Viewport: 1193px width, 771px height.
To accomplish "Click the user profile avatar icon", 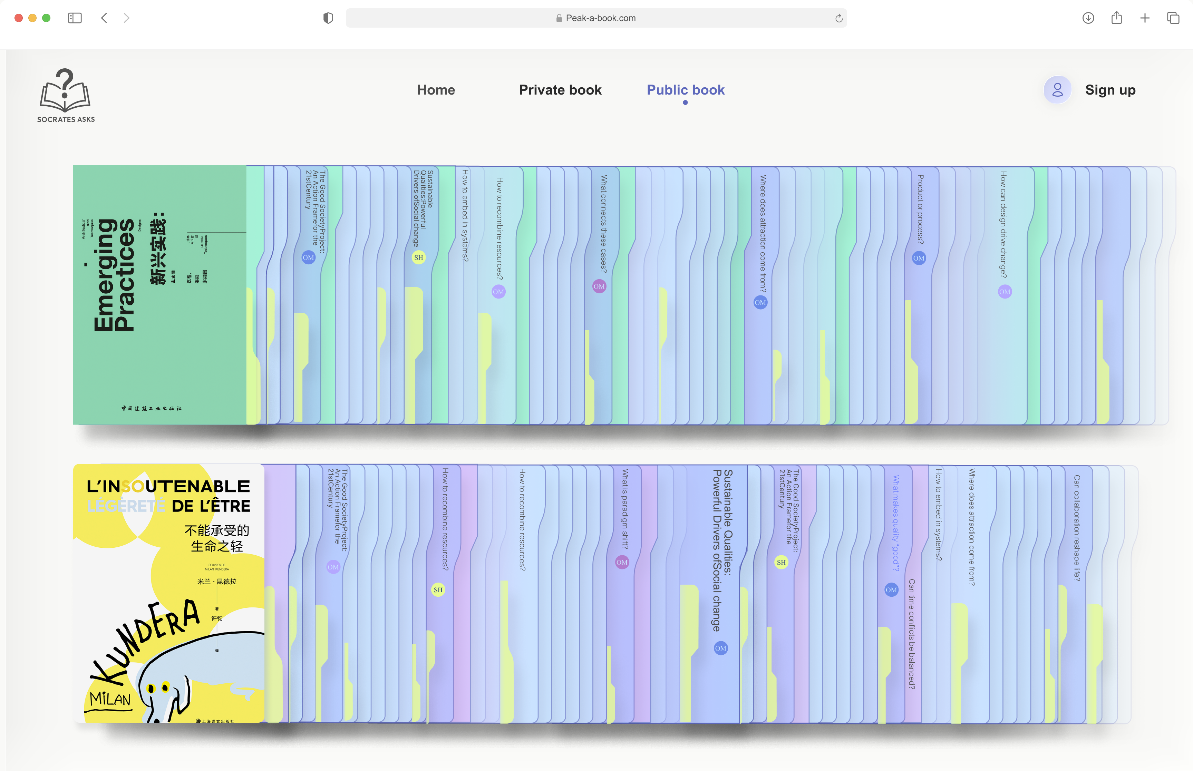I will click(x=1057, y=90).
